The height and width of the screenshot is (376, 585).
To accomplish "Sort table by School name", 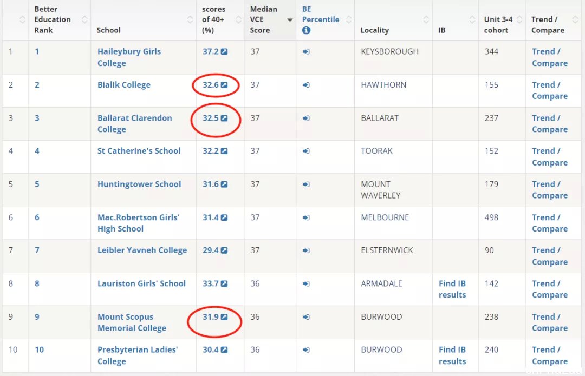I will [190, 20].
